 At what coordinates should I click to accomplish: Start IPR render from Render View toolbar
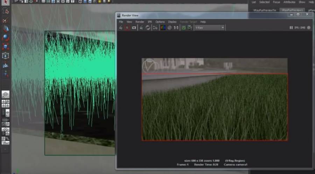(x=141, y=28)
